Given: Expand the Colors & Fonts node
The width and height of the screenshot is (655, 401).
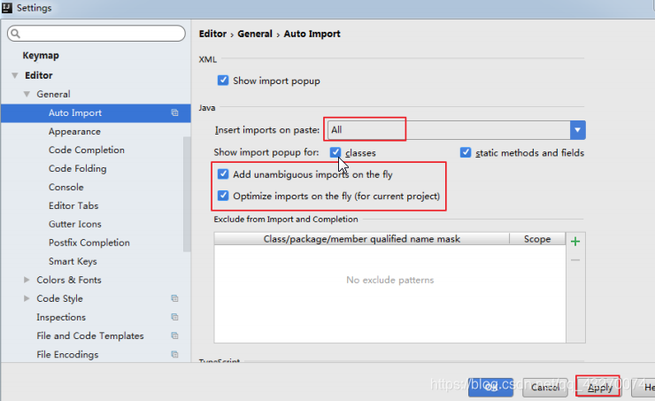Looking at the screenshot, I should tap(27, 280).
